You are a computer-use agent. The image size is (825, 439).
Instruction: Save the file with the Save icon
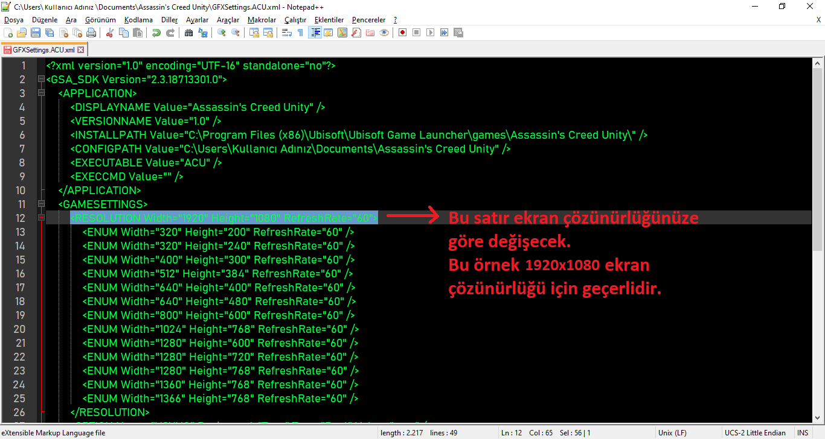[x=36, y=33]
